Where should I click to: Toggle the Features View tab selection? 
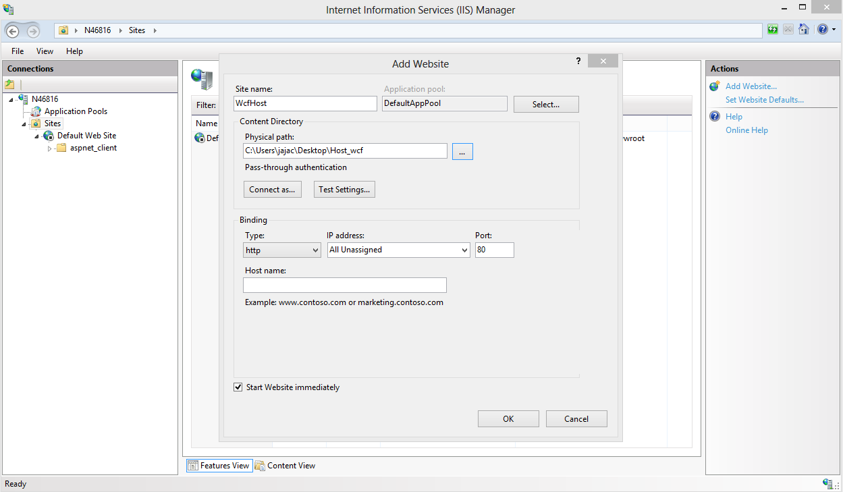click(219, 465)
